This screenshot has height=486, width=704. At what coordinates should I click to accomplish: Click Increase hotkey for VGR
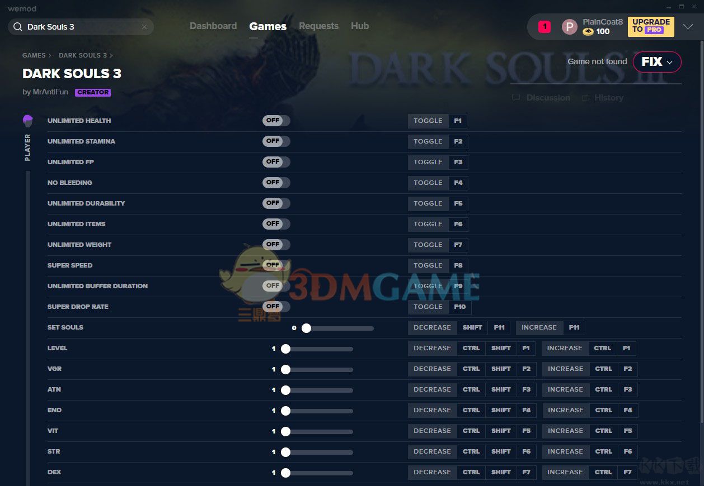tap(565, 369)
